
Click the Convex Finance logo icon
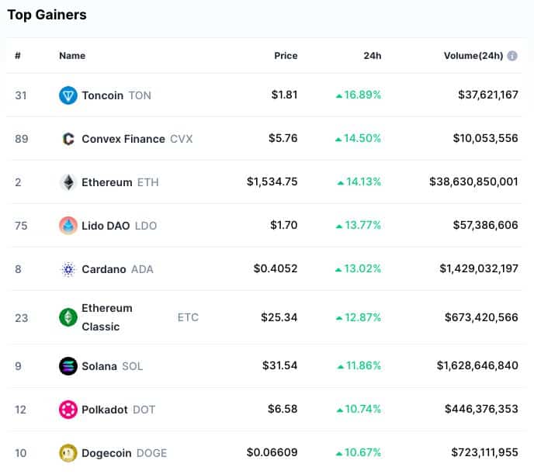click(x=68, y=139)
